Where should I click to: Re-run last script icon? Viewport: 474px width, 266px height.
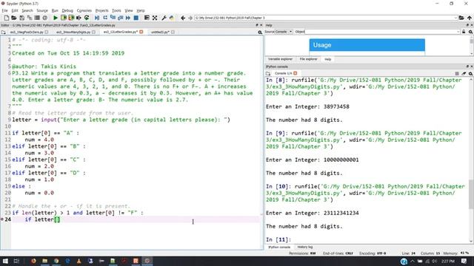87,18
